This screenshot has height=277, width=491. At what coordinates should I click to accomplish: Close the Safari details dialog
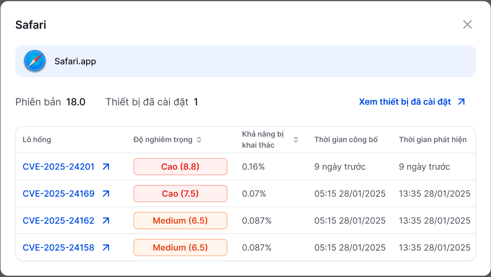467,24
